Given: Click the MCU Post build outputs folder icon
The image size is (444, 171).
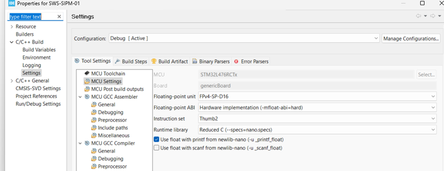Looking at the screenshot, I should pyautogui.click(x=87, y=89).
